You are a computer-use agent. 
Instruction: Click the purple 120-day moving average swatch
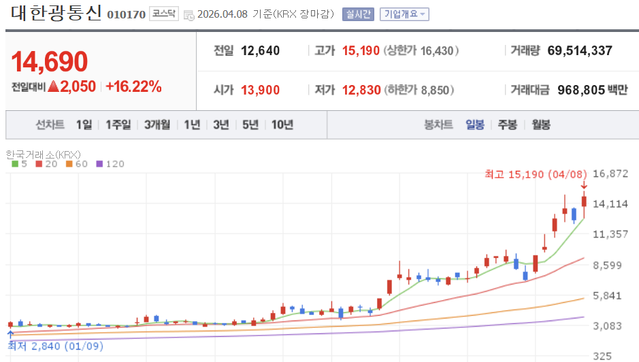99,164
